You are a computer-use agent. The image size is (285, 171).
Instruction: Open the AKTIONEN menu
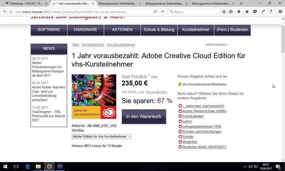[122, 30]
